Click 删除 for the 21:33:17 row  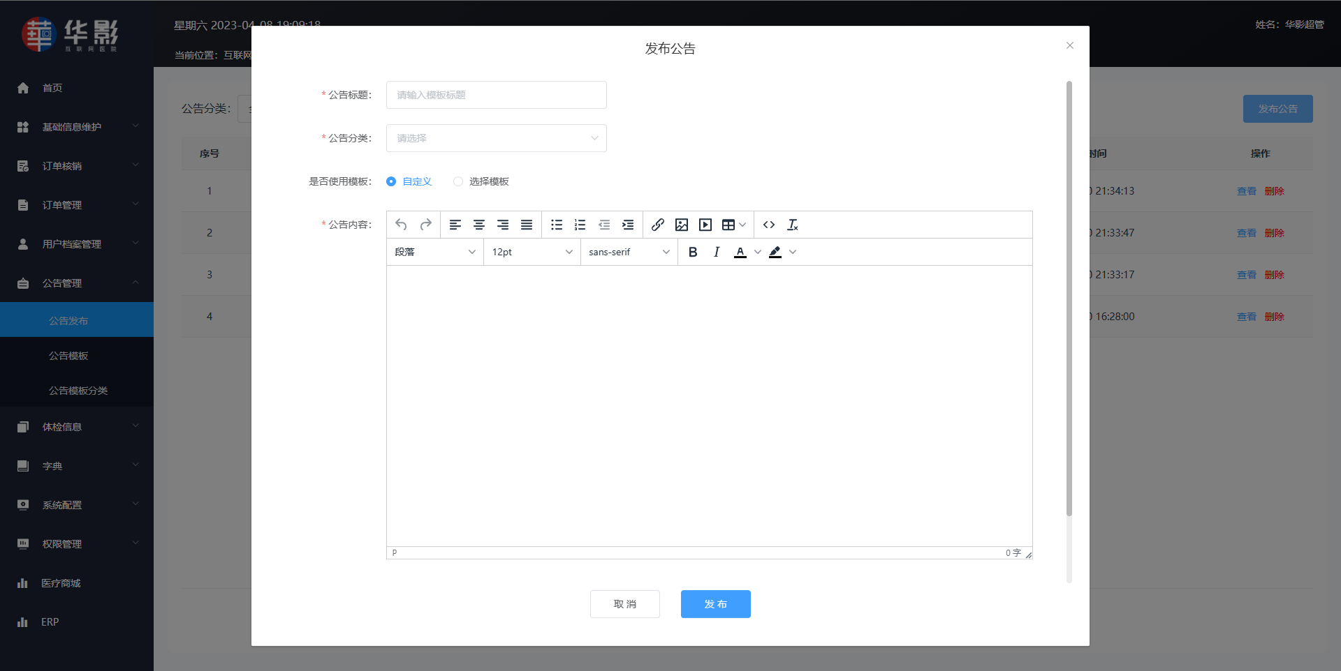point(1275,275)
